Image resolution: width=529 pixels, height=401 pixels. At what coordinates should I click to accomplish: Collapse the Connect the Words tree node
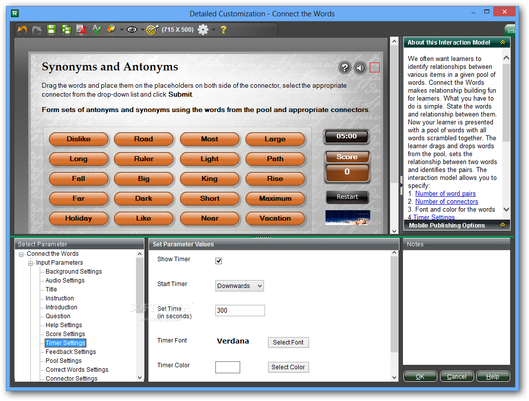(21, 254)
